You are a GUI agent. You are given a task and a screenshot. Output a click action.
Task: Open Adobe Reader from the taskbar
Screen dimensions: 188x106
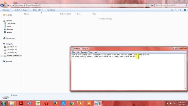(21, 103)
